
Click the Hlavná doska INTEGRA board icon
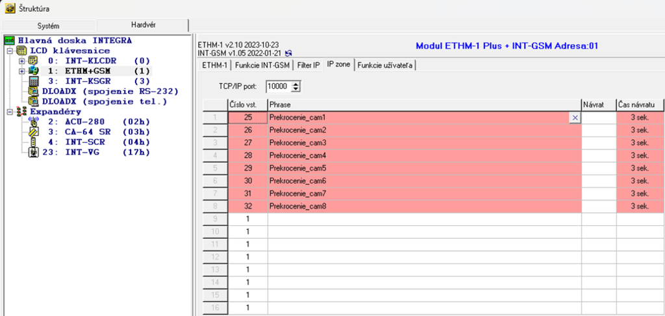(x=9, y=40)
